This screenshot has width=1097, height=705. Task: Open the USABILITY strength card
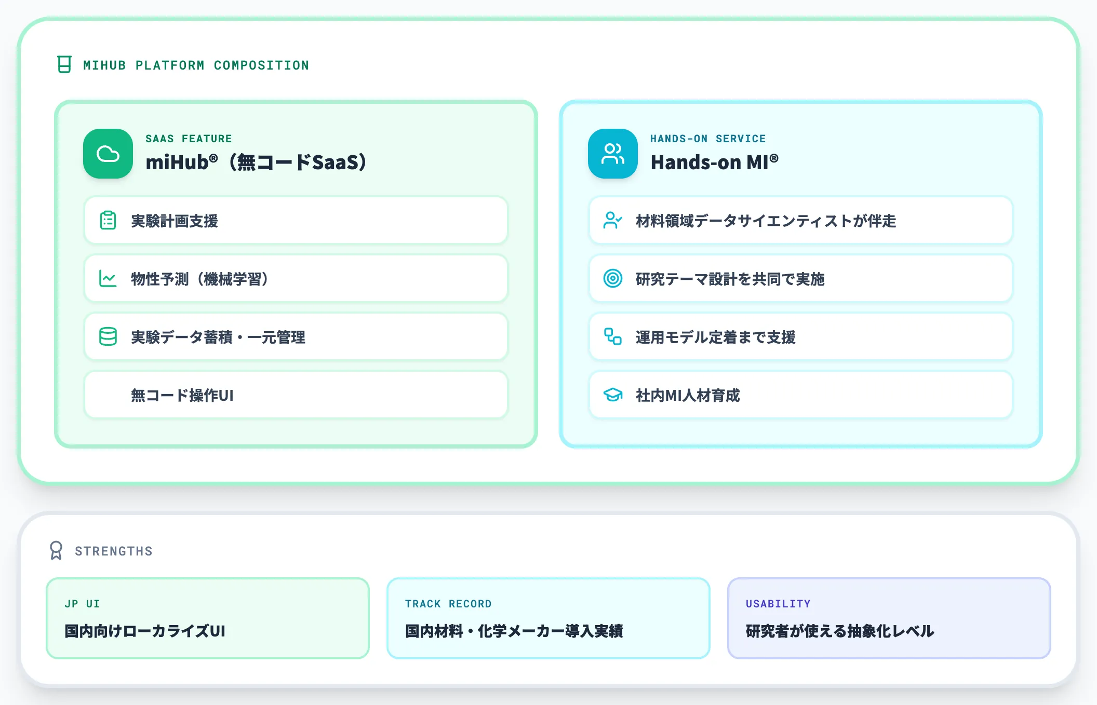pos(889,618)
